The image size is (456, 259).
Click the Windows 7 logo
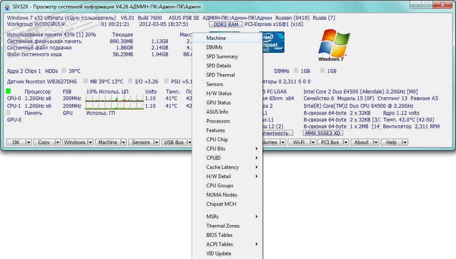click(x=334, y=45)
